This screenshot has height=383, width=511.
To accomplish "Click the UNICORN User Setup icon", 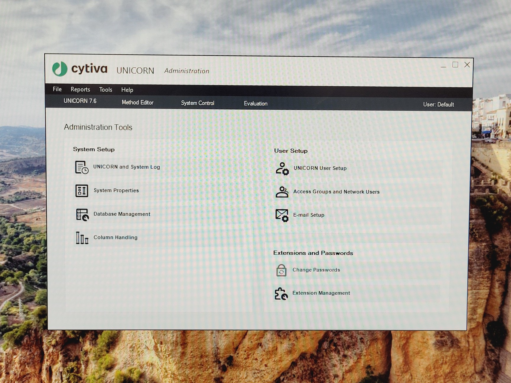I will [282, 169].
